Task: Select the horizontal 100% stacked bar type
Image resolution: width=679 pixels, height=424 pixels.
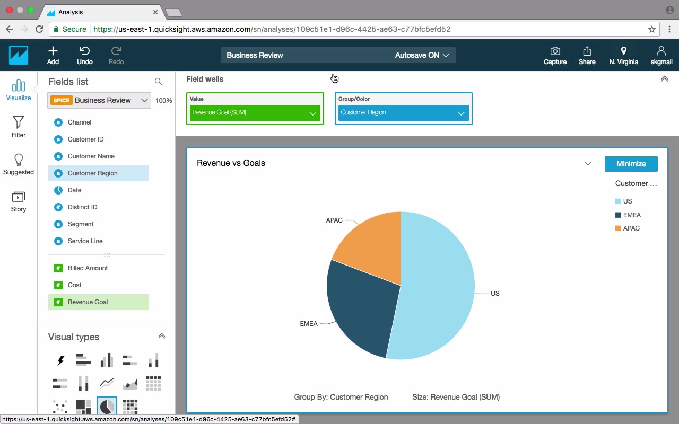Action: pos(60,383)
